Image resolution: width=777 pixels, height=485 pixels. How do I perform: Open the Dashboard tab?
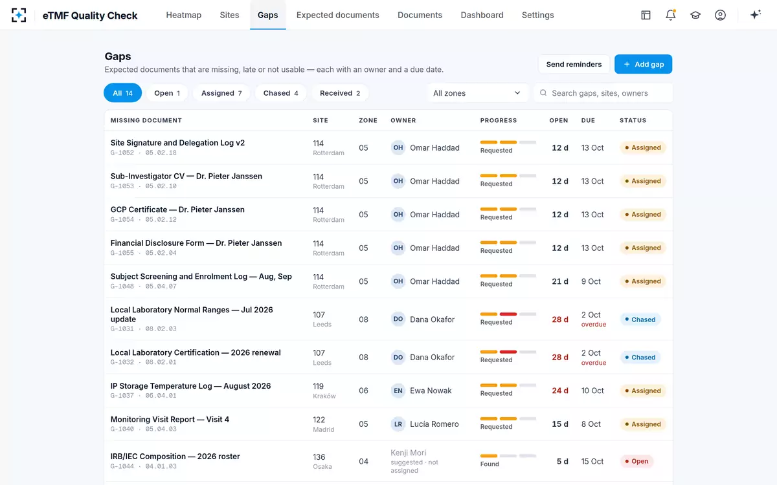(x=482, y=15)
